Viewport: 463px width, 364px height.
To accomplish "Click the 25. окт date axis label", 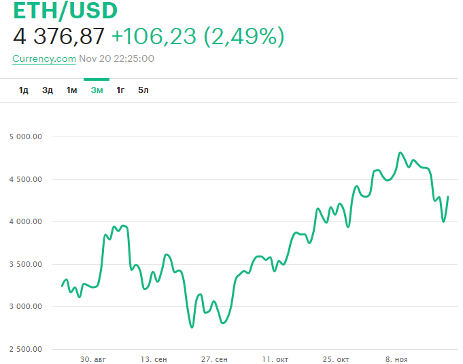I will (336, 359).
